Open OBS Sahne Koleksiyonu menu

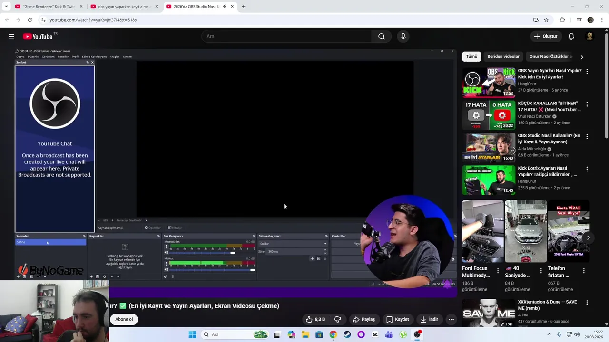coord(94,57)
